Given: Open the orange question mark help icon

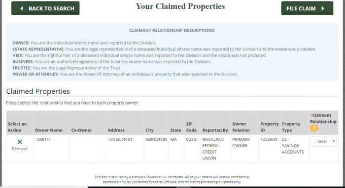Looking at the screenshot, I should pos(314,128).
